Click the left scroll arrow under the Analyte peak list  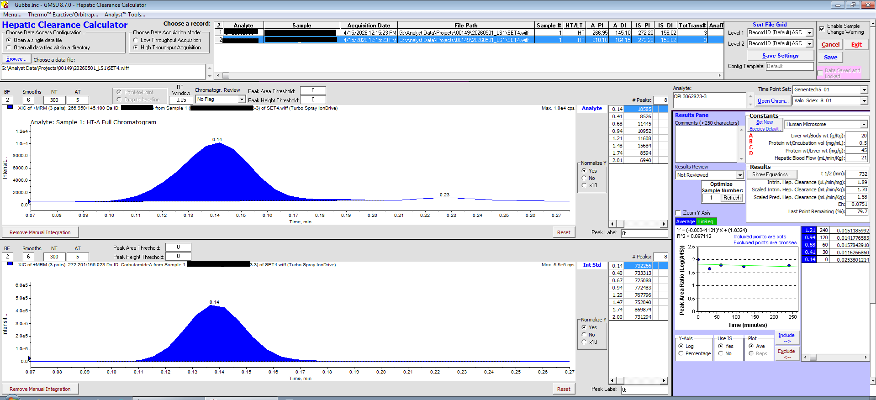(x=613, y=224)
